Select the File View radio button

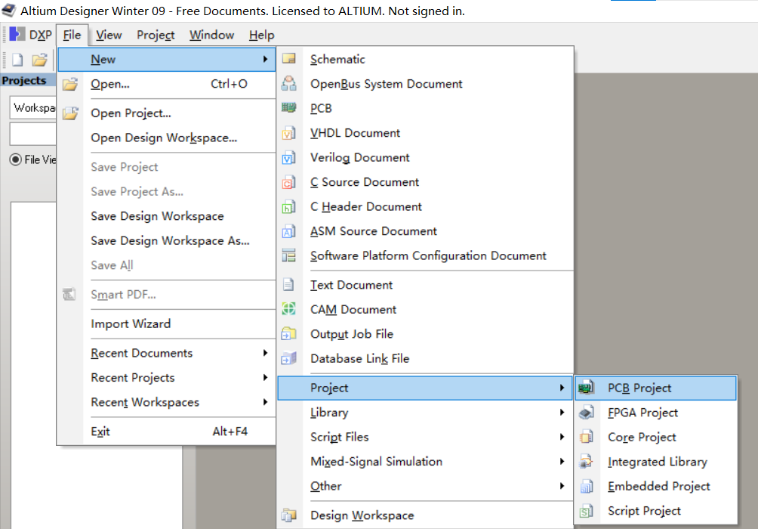[15, 159]
